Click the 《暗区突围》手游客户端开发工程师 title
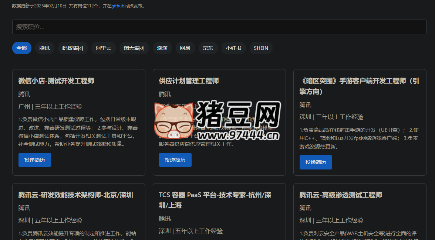 coord(359,86)
